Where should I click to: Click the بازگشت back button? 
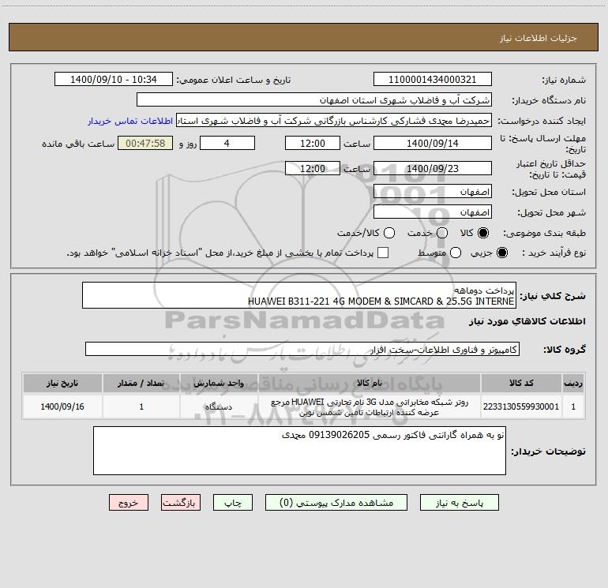(181, 503)
